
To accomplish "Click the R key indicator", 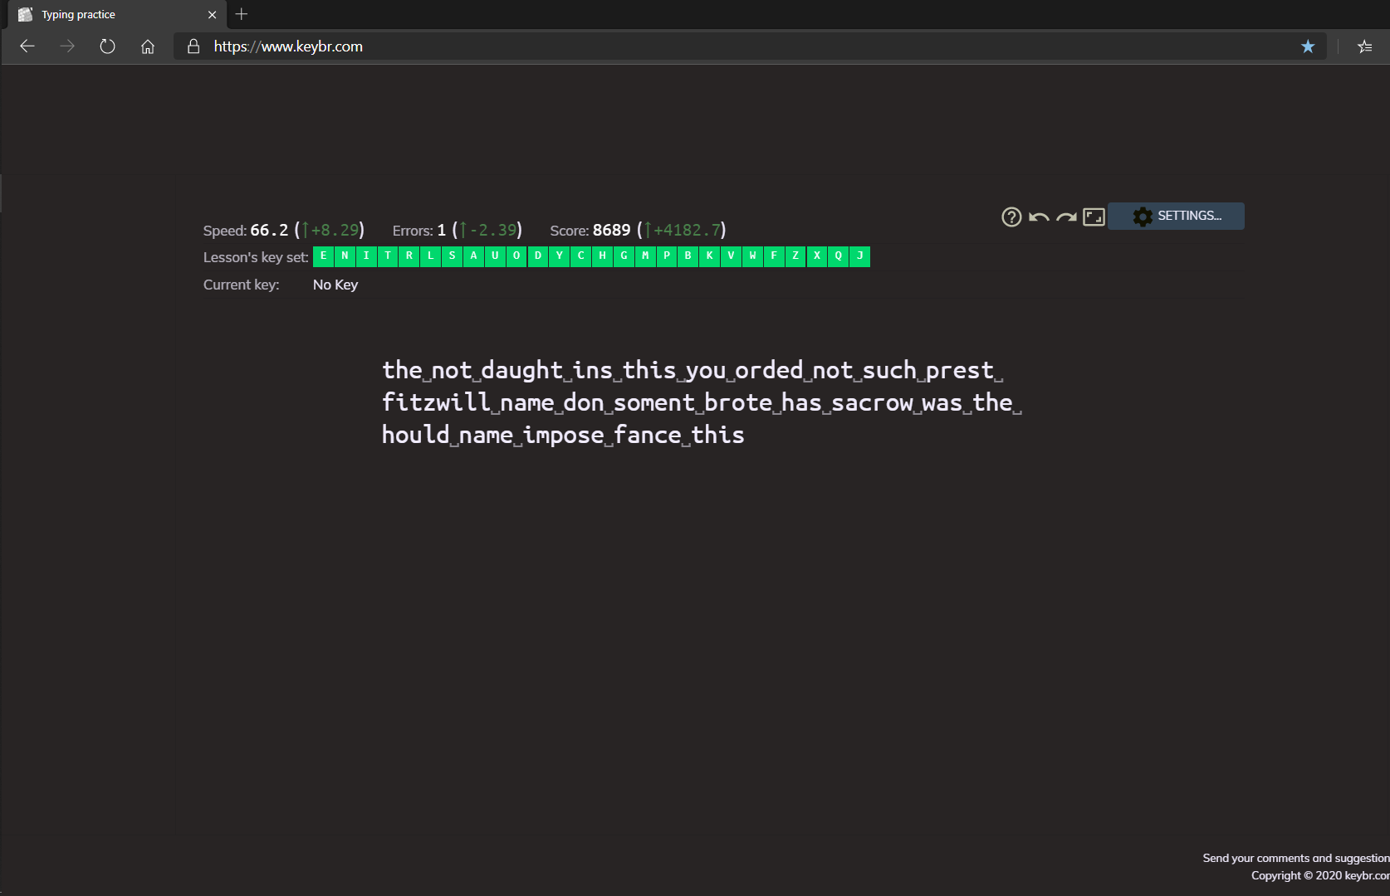I will 409,256.
